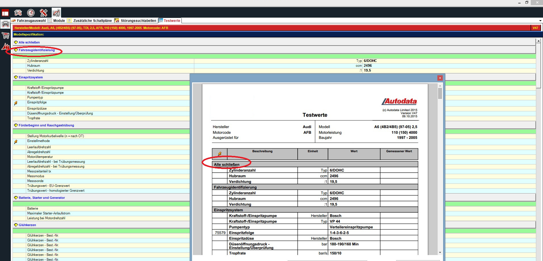Open the clock gauge icon in toolbar
This screenshot has width=543, height=261.
click(31, 13)
